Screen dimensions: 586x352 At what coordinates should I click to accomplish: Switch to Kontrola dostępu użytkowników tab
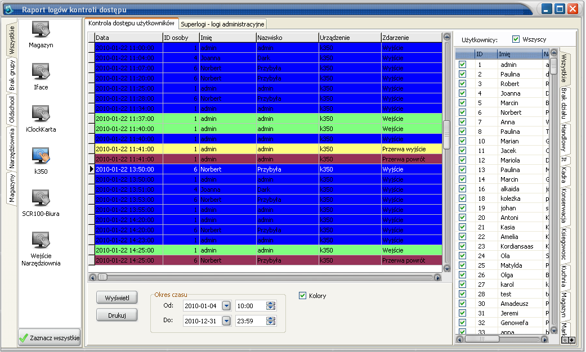(x=132, y=23)
